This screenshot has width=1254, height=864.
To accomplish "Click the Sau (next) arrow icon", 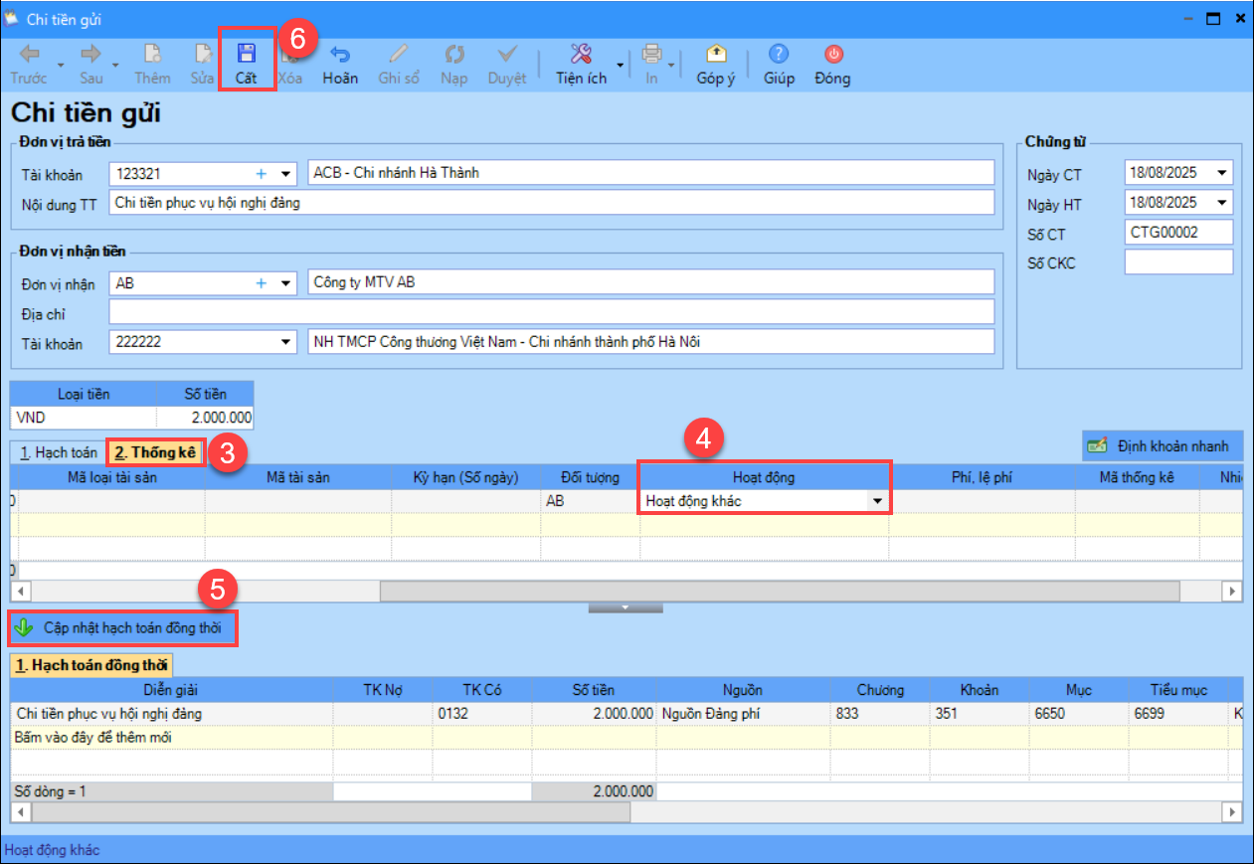I will click(90, 55).
